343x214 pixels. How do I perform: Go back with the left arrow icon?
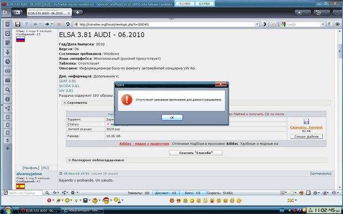(x=35, y=24)
